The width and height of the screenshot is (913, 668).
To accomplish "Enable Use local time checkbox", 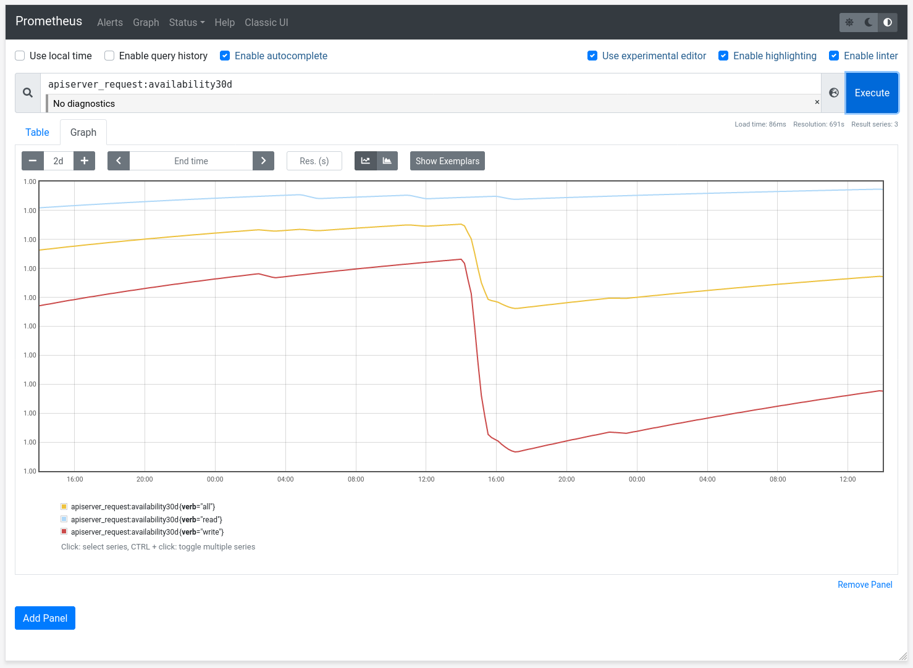I will click(x=20, y=56).
